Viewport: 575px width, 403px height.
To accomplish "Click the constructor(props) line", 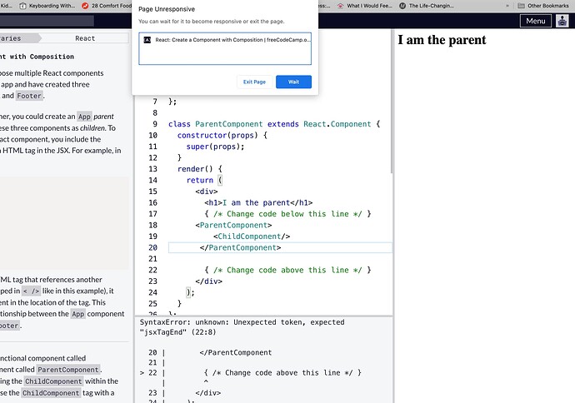I will point(222,135).
